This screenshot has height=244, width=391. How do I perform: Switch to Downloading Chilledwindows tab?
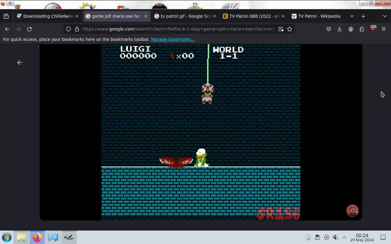pos(47,16)
